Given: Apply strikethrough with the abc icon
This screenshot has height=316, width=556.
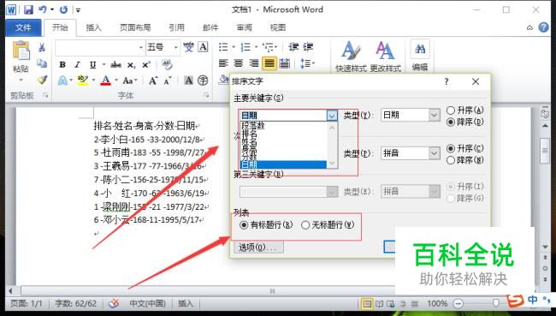Looking at the screenshot, I should click(x=116, y=64).
